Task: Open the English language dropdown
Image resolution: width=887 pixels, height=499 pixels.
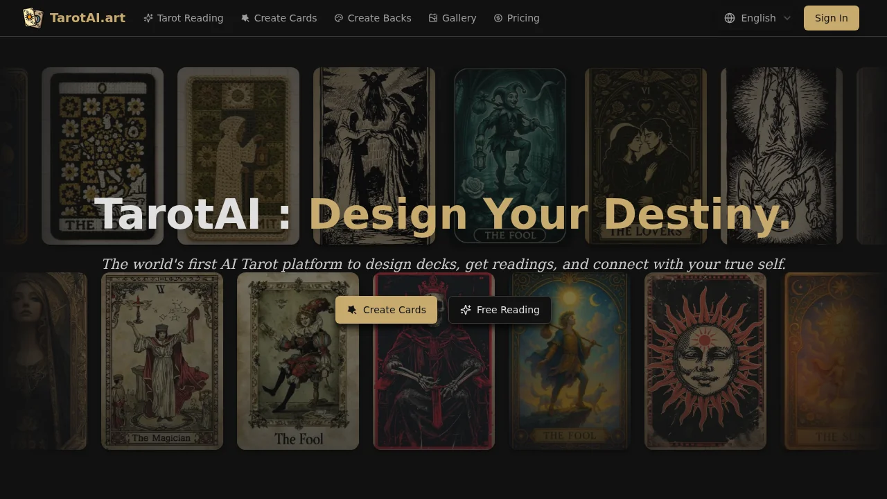Action: (x=758, y=18)
